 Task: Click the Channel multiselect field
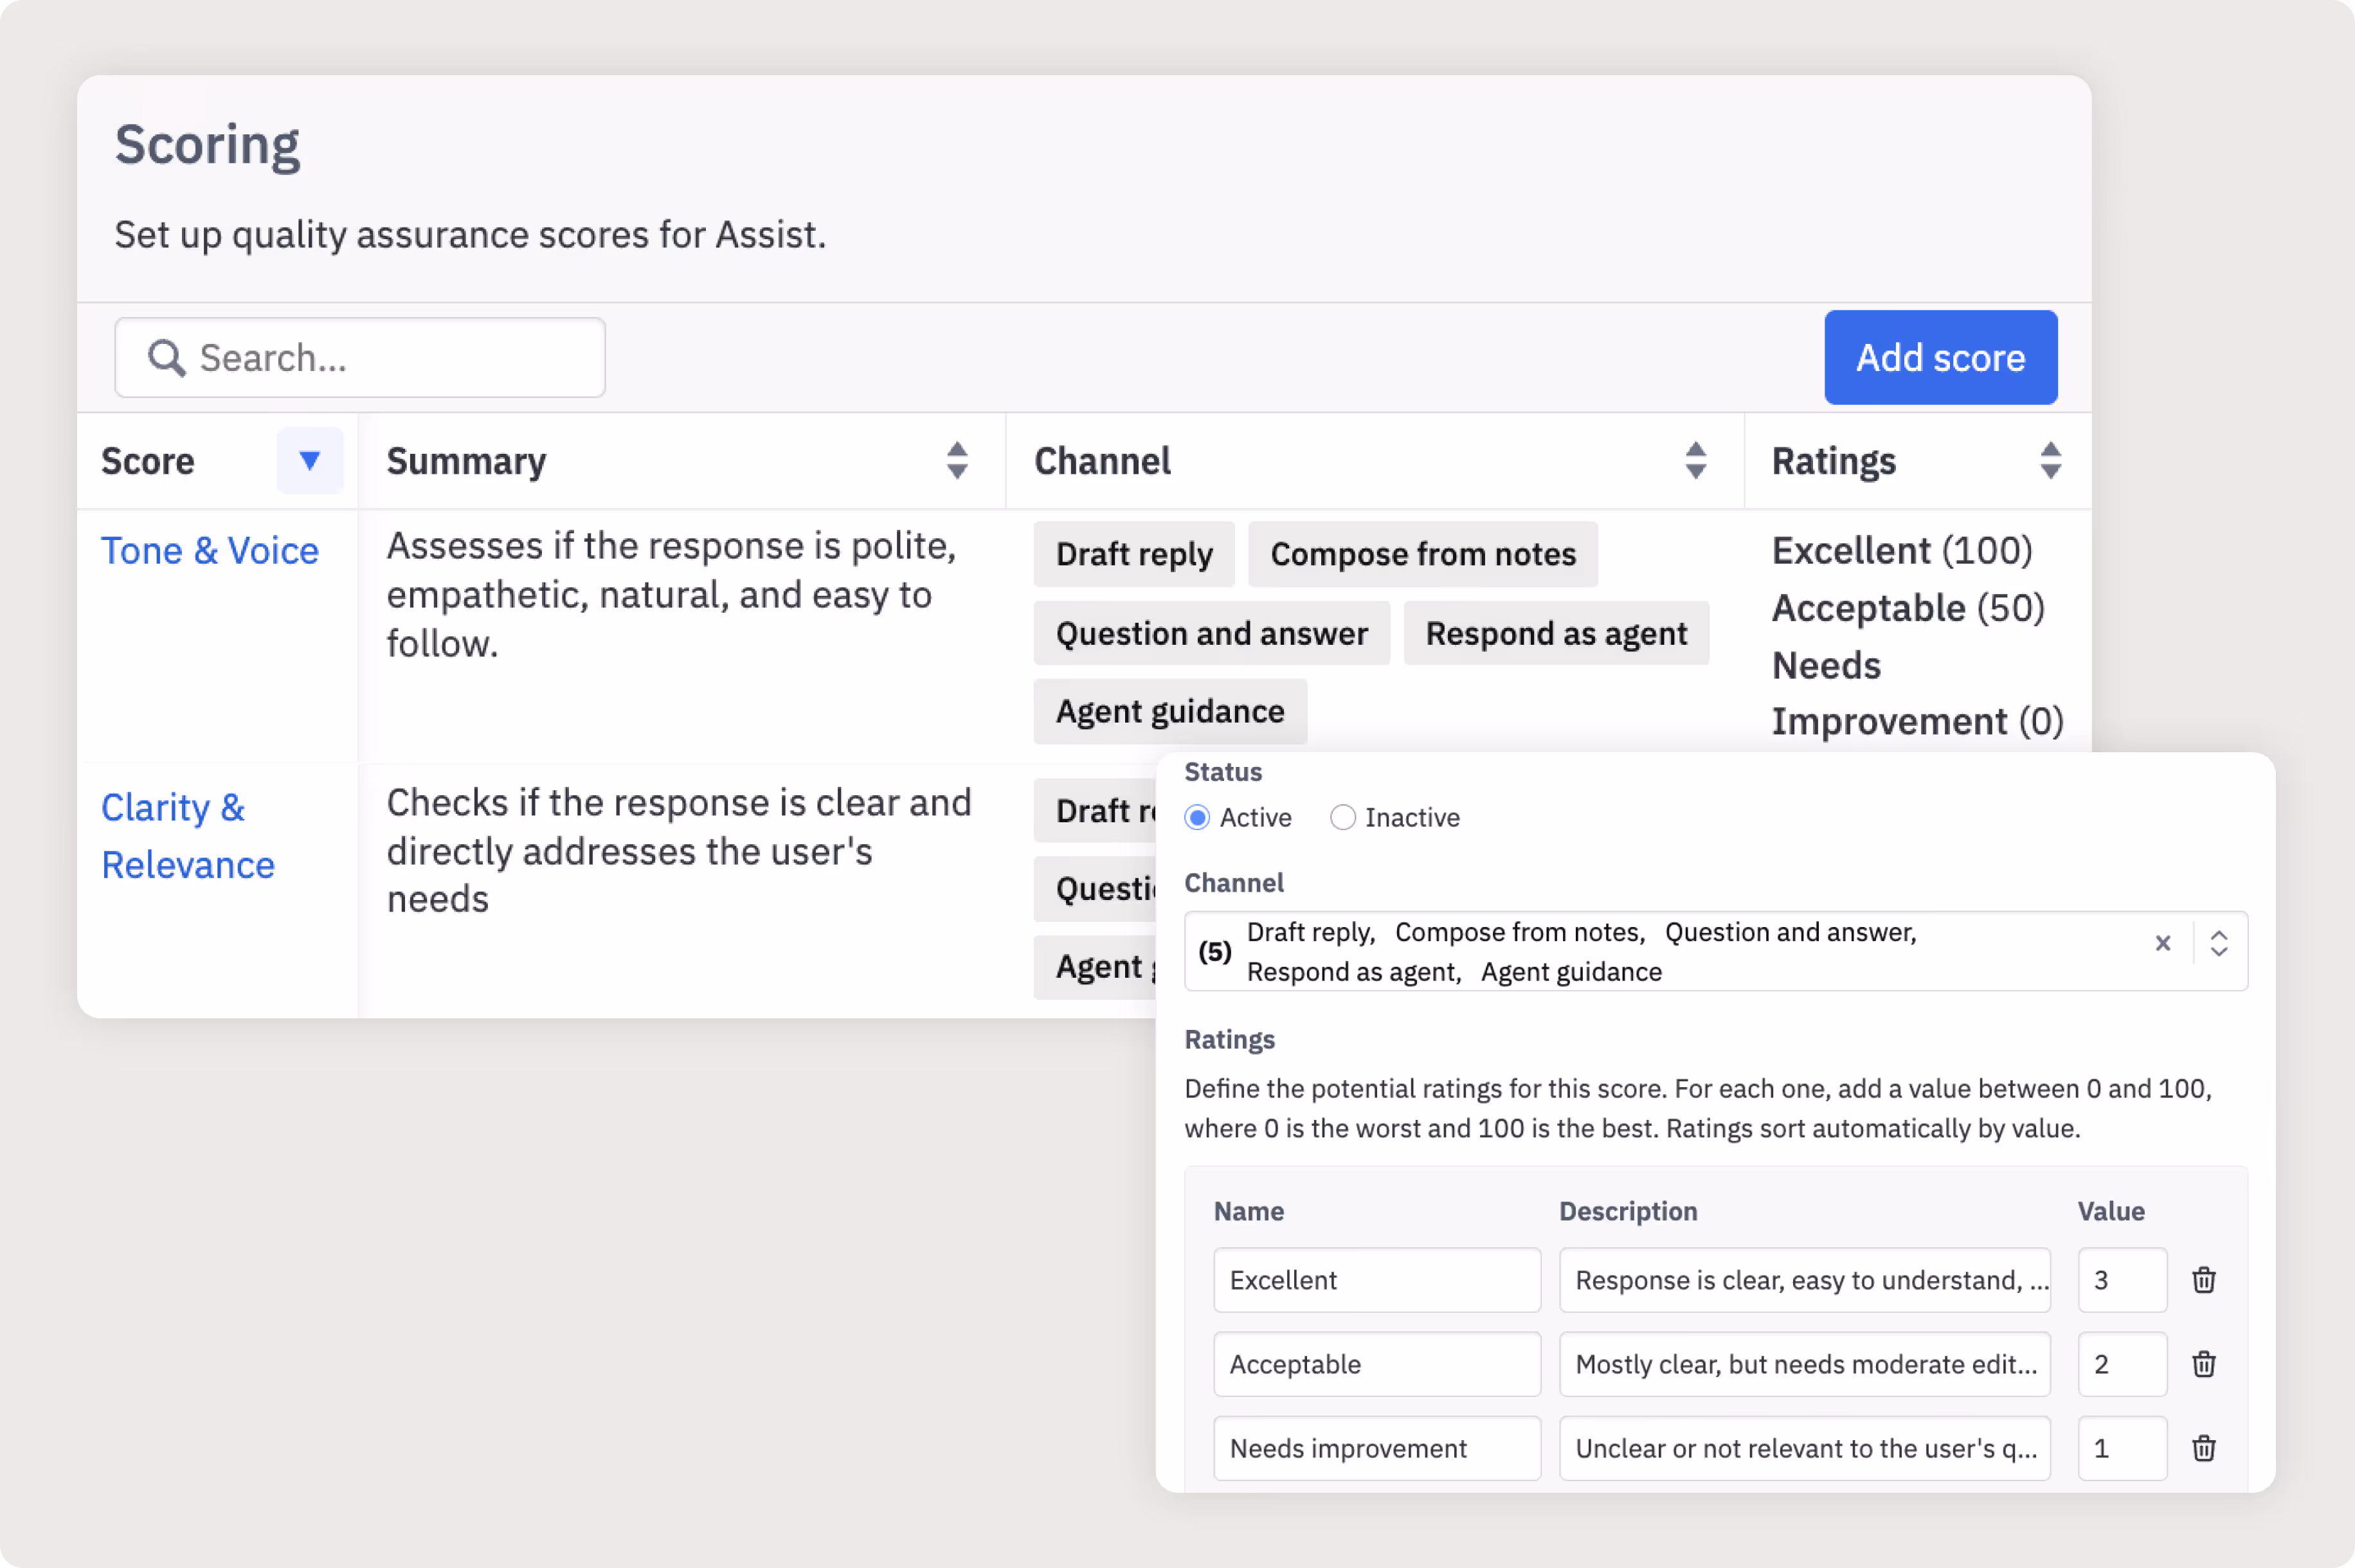coord(1715,951)
